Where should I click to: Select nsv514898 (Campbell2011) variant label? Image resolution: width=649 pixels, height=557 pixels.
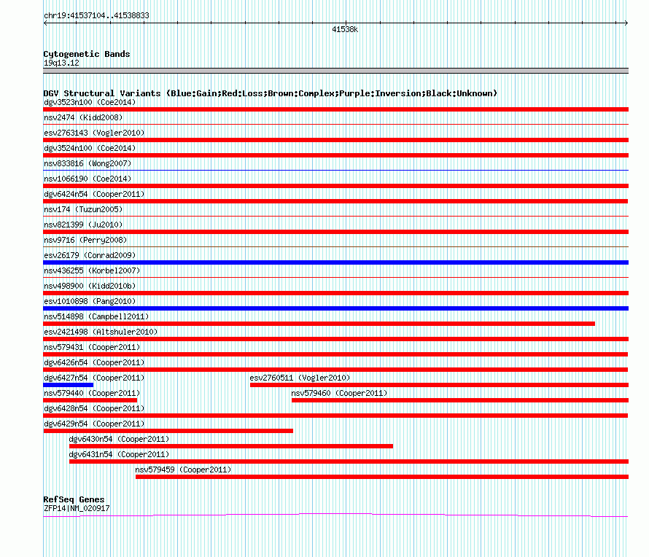pyautogui.click(x=96, y=316)
